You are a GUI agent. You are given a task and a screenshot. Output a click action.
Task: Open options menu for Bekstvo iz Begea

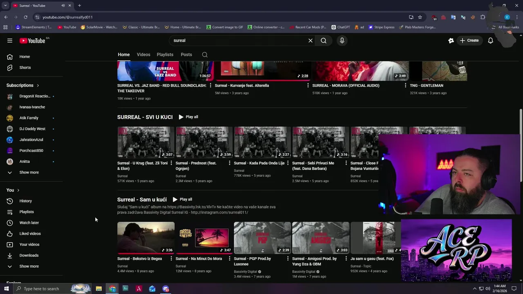click(x=171, y=259)
